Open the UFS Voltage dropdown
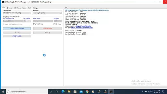This screenshot has height=94, width=167. tap(27, 21)
